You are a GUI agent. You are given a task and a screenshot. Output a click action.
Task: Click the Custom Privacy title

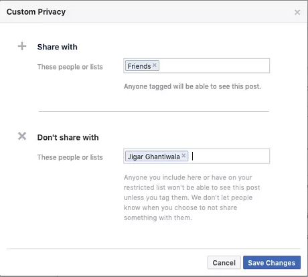(x=36, y=12)
